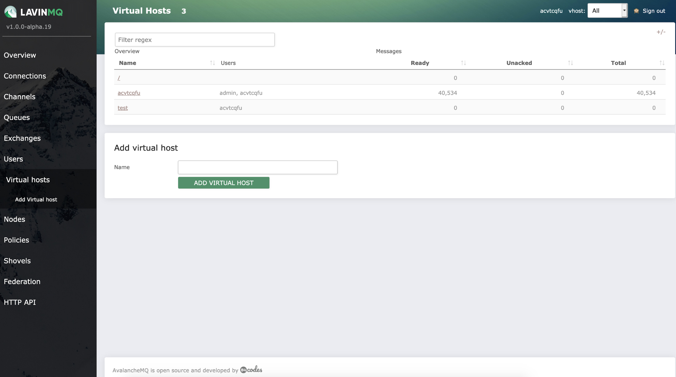Select All from the vhost dropdown

coord(605,10)
